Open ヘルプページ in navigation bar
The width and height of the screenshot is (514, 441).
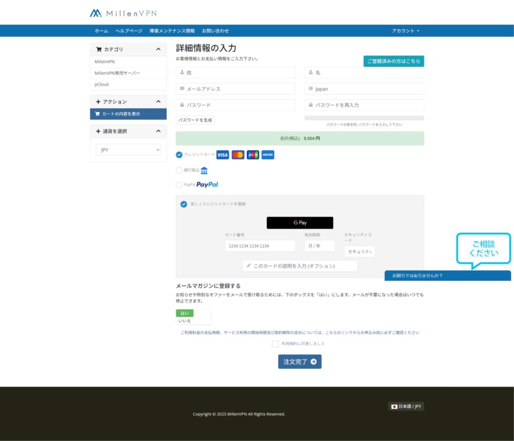pyautogui.click(x=129, y=31)
